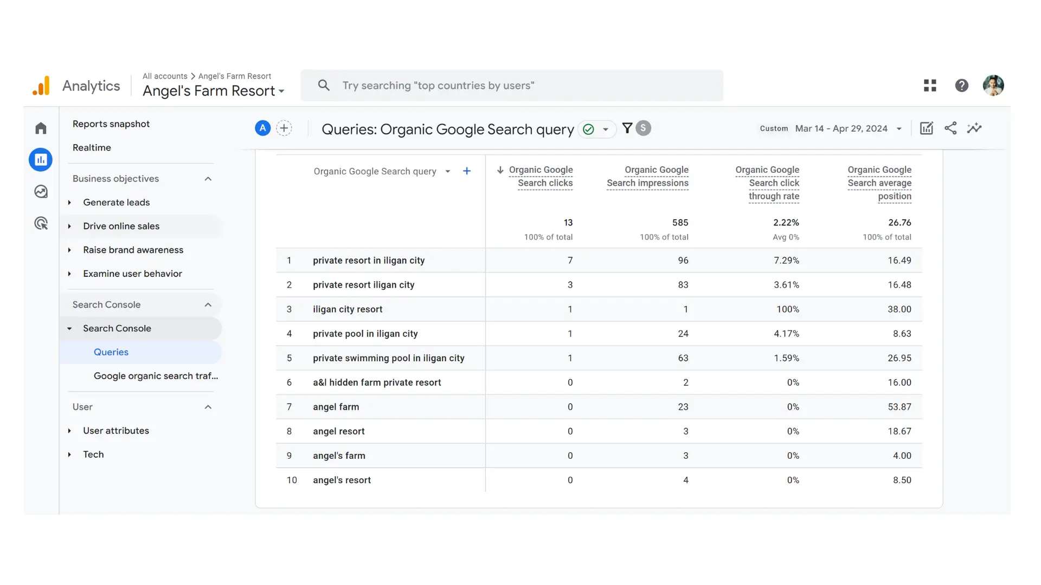Sort by Organic Google Search clicks header

click(541, 177)
